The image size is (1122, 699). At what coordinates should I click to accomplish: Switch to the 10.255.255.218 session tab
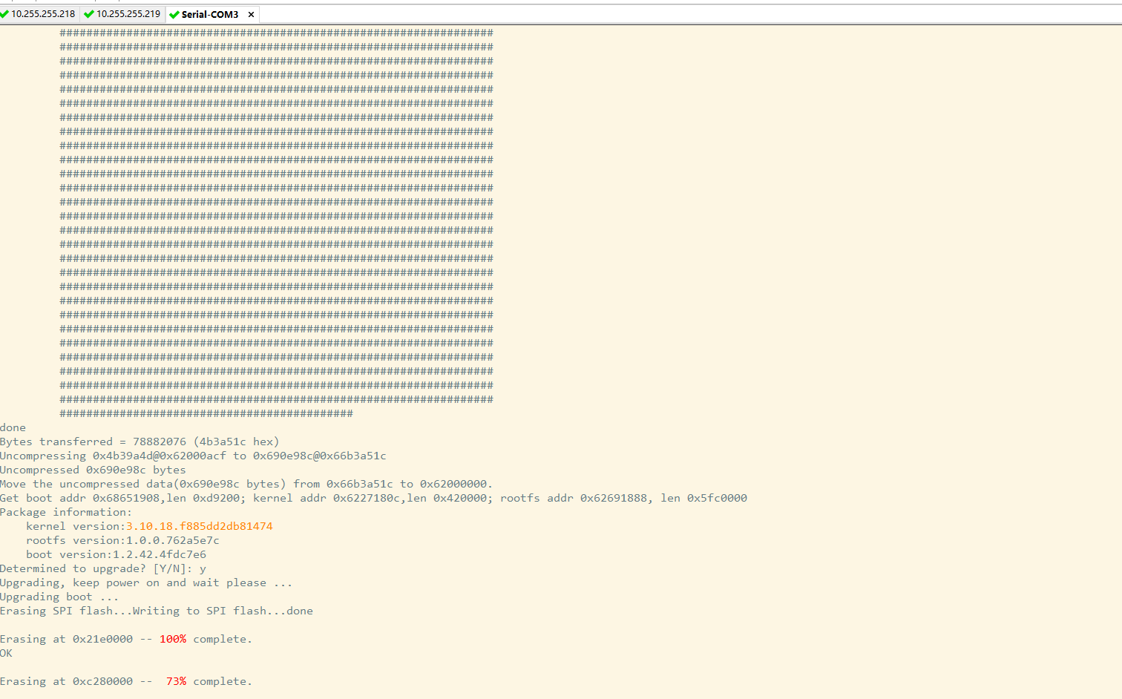click(x=39, y=14)
